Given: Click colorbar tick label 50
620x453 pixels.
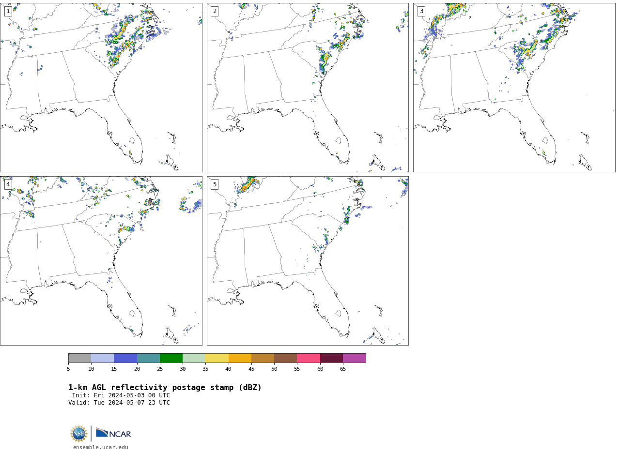Looking at the screenshot, I should pos(274,369).
